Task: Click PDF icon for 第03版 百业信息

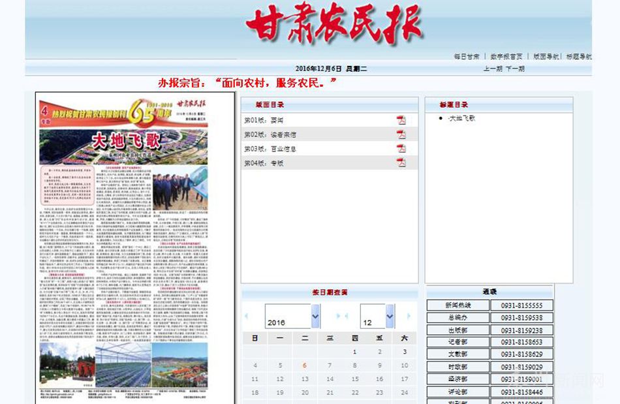Action: (401, 149)
